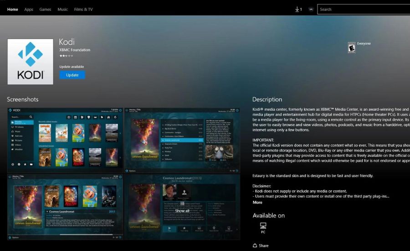This screenshot has height=251, width=410.
Task: Open the Cosmos Laundromat poster-wall screenshot thumbnail
Action: click(65, 207)
